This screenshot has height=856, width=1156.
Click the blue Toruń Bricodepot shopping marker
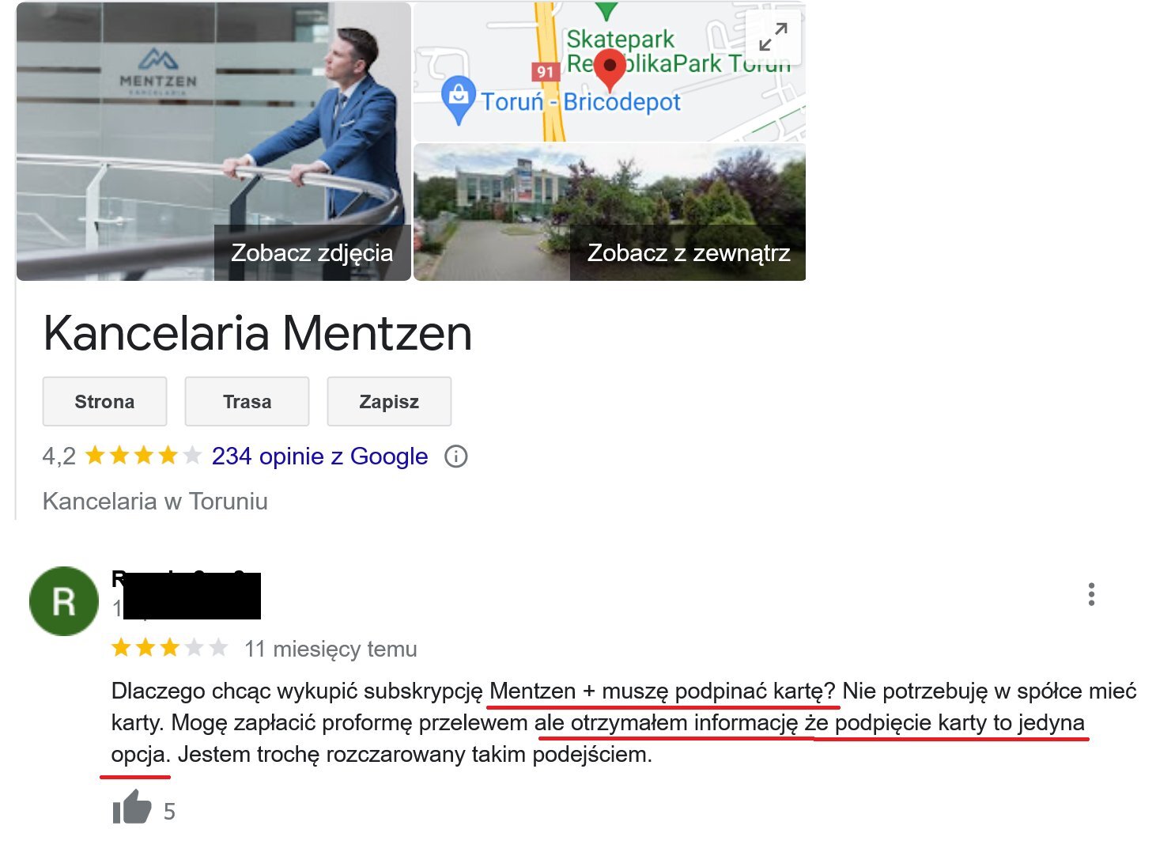(x=458, y=100)
